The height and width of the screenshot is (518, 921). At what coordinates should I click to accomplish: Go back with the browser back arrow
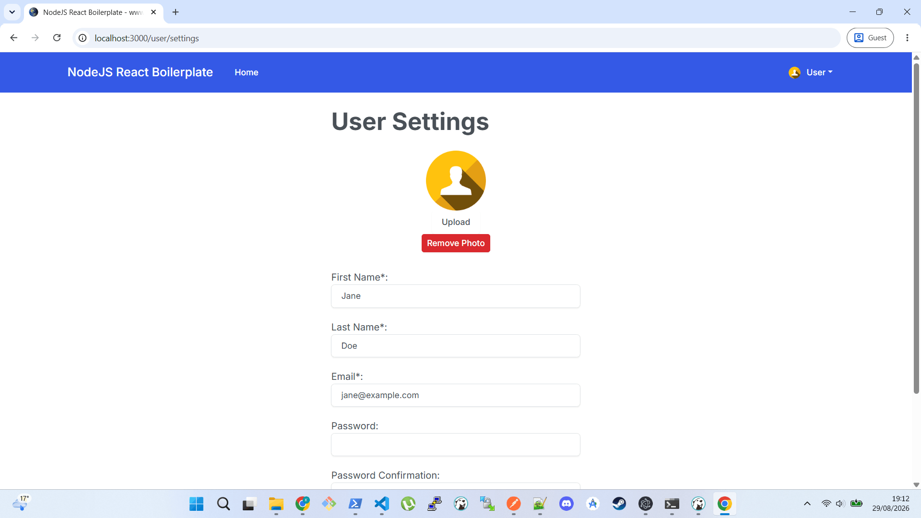(14, 38)
